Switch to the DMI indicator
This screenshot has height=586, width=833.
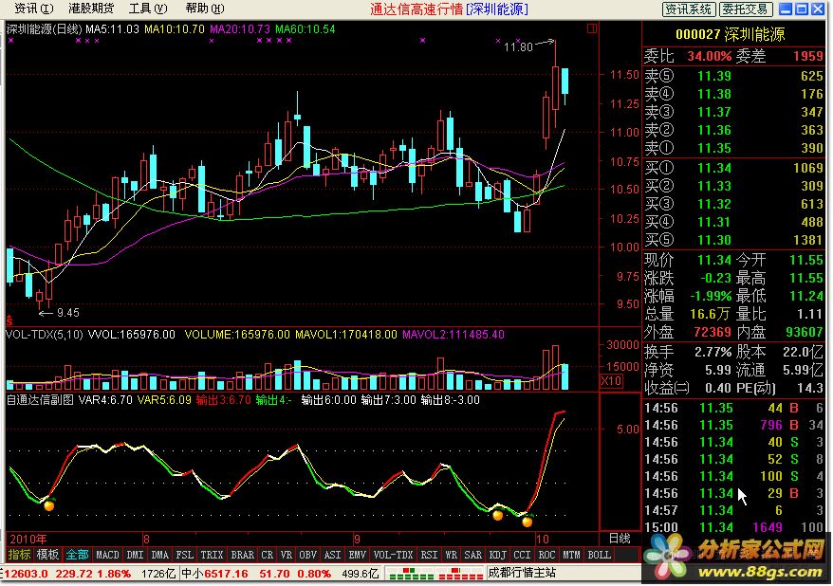point(135,555)
